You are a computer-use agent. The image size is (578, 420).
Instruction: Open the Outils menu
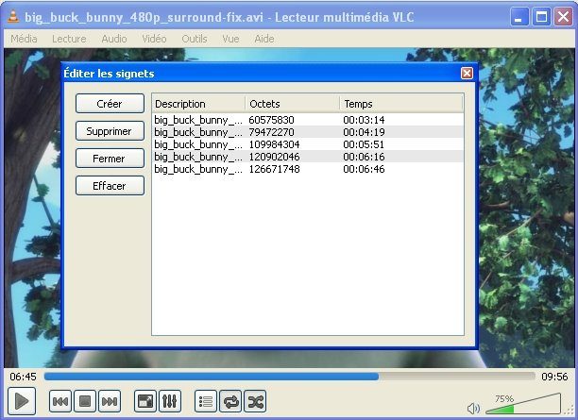195,39
